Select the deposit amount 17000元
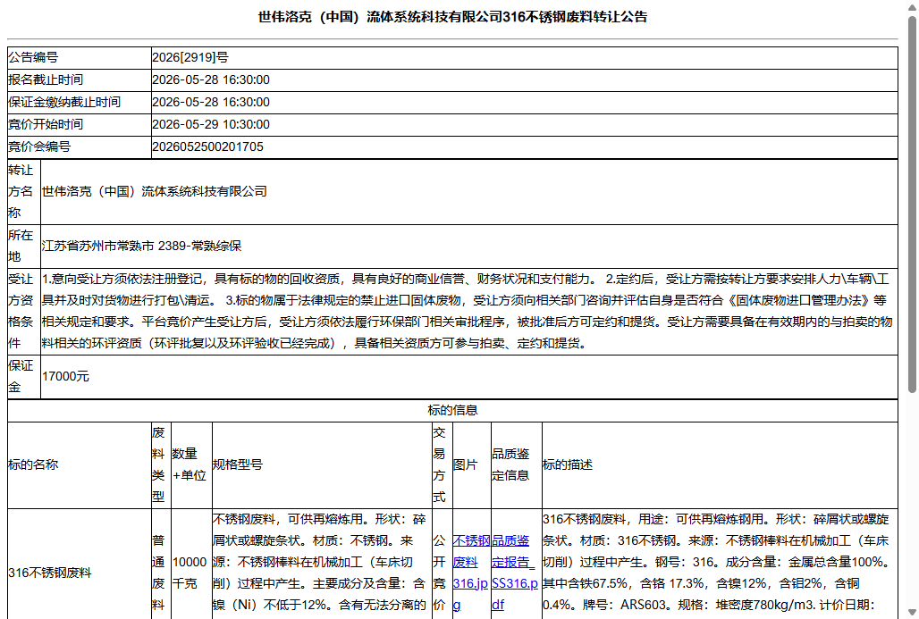 tap(65, 377)
